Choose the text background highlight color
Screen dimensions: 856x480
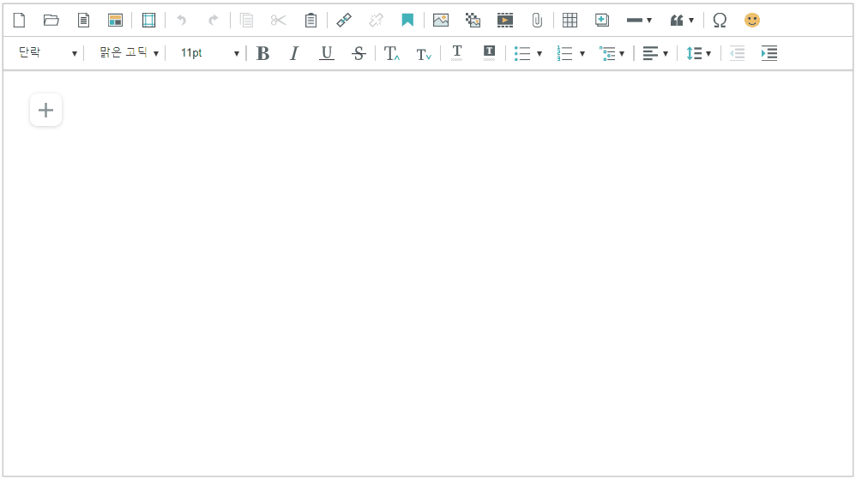point(489,53)
